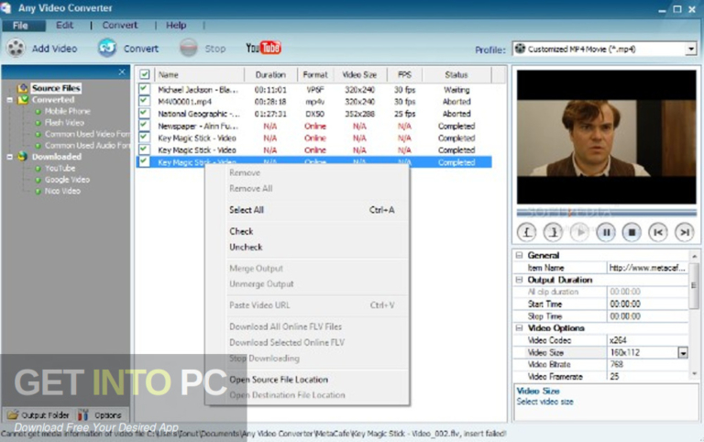Click the Convert toolbar icon

click(x=107, y=48)
